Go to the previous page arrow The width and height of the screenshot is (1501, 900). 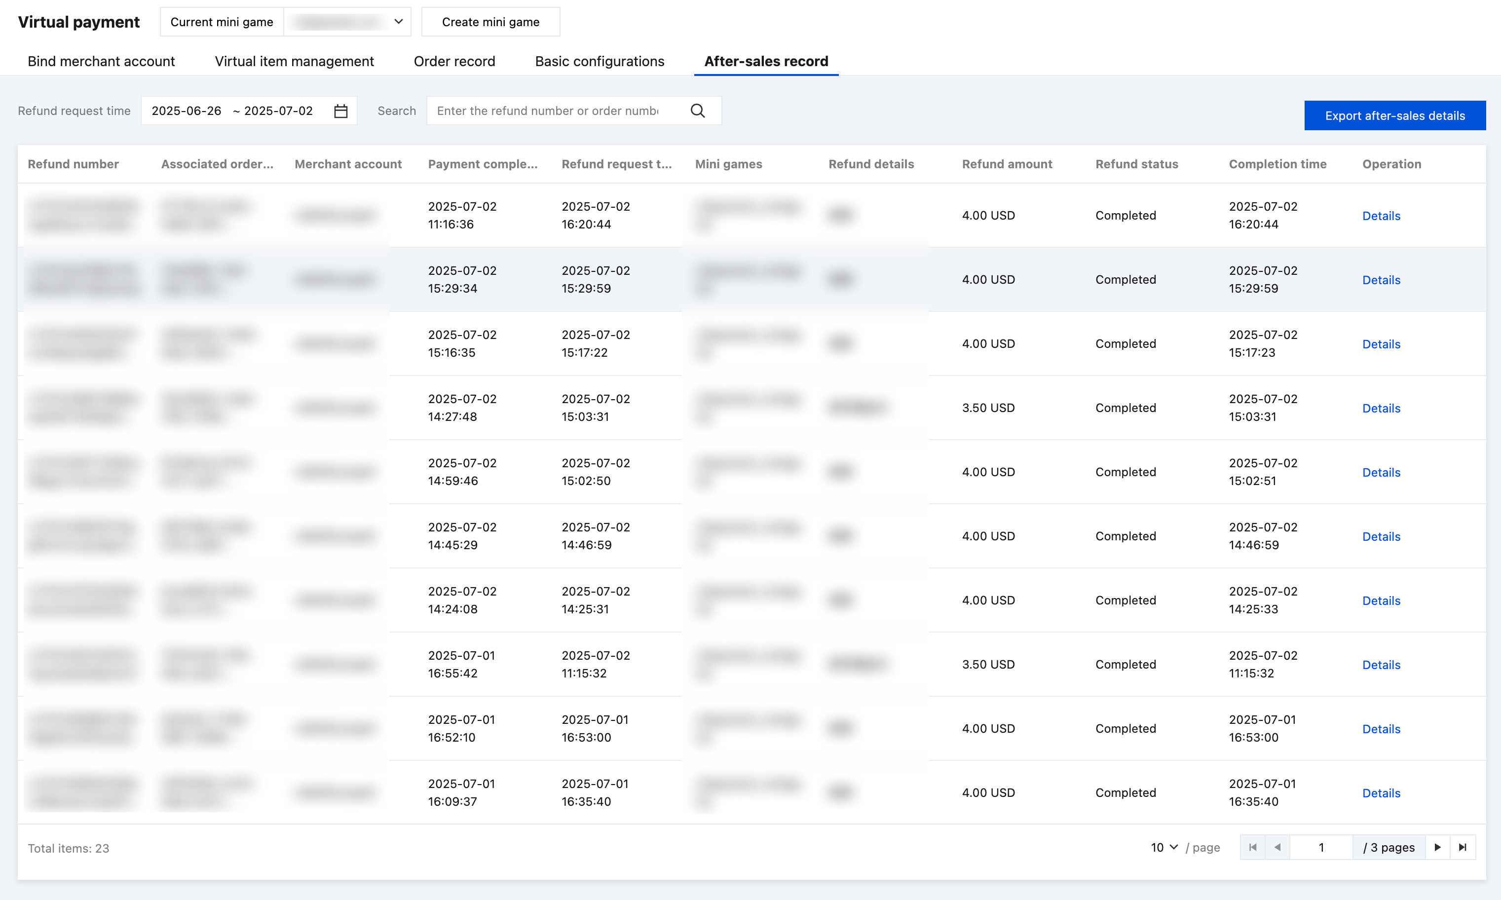[1277, 847]
